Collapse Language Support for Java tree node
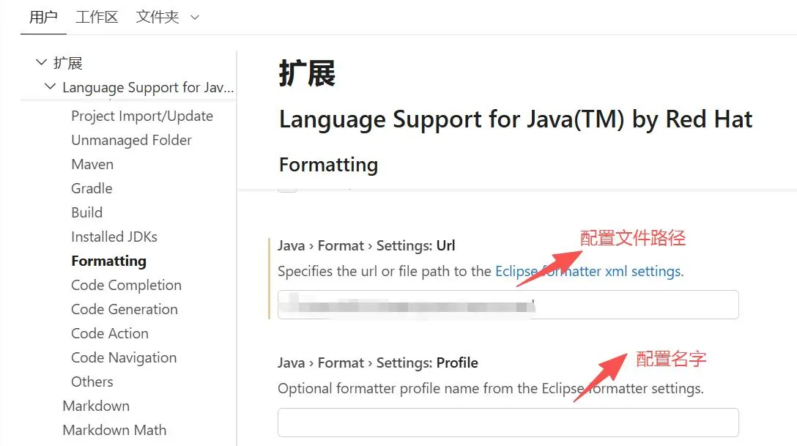This screenshot has width=797, height=446. tap(50, 86)
